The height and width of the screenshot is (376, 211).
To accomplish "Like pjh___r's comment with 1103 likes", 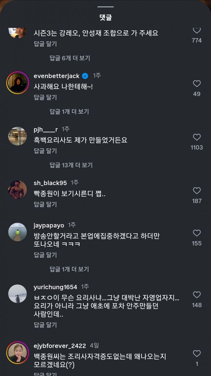I will (197, 137).
